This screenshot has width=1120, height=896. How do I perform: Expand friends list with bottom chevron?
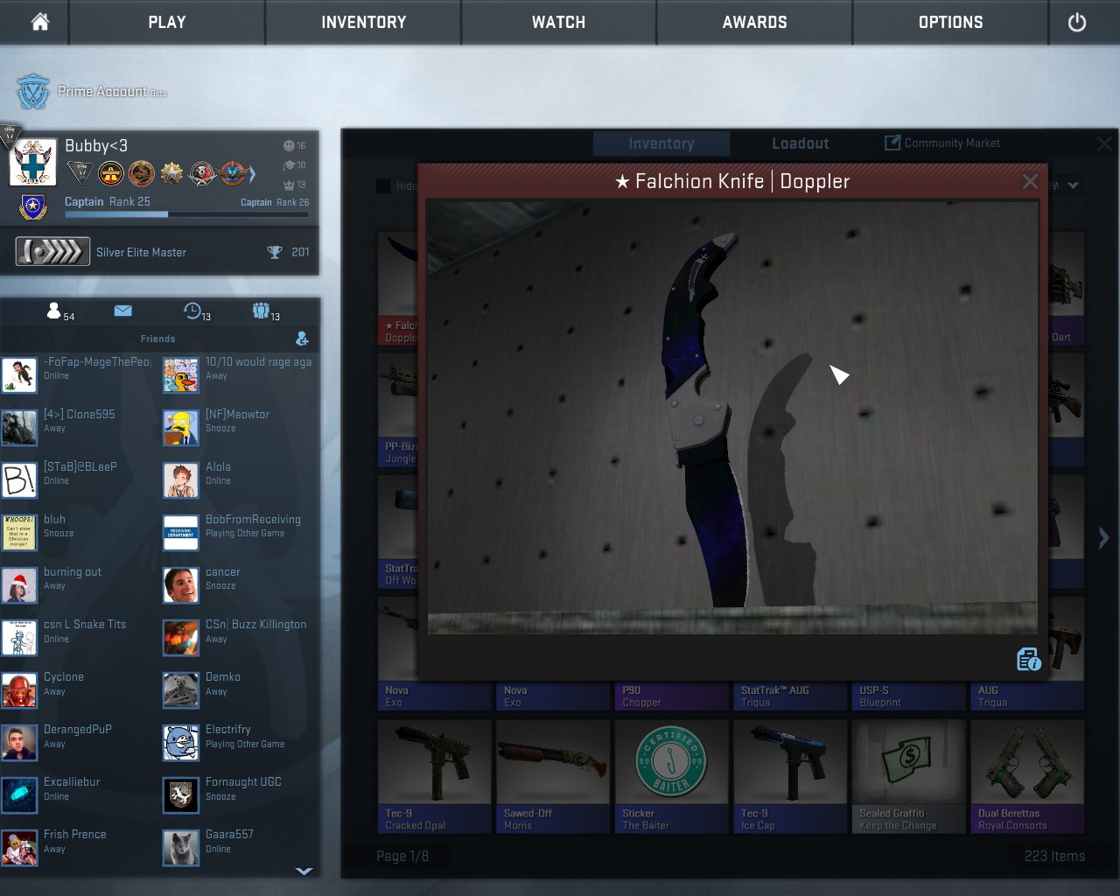(x=304, y=871)
